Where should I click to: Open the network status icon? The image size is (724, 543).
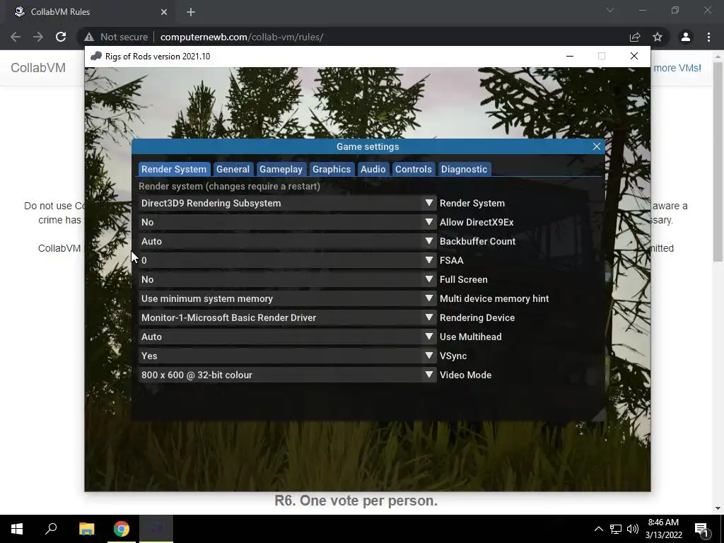pos(616,529)
